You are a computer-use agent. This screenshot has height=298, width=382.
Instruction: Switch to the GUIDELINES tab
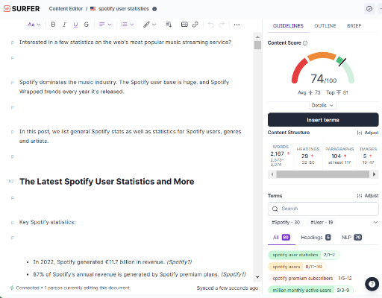click(x=288, y=26)
